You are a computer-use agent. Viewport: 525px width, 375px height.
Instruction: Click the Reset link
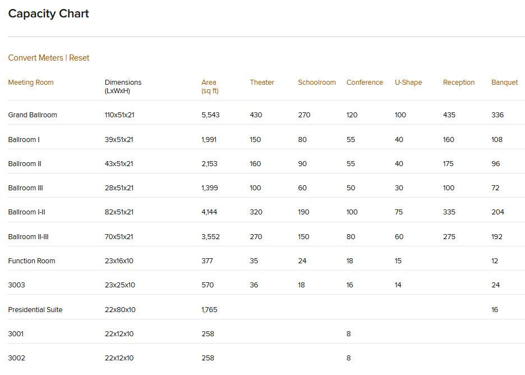coord(79,58)
